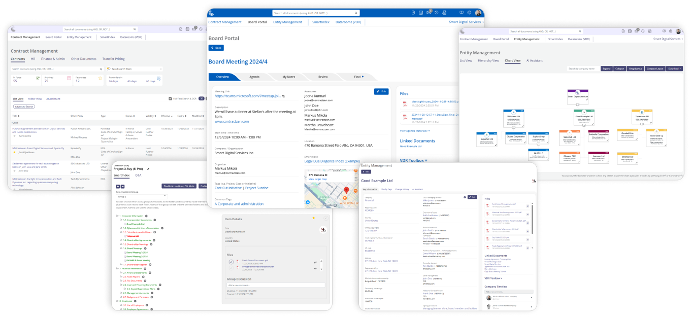
Task: Select the Finance & Admin tab in Contract Management
Action: (53, 59)
